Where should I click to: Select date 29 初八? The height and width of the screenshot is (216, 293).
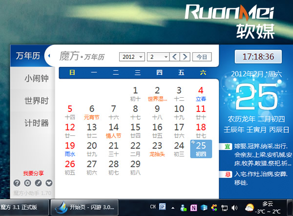coord(135,168)
